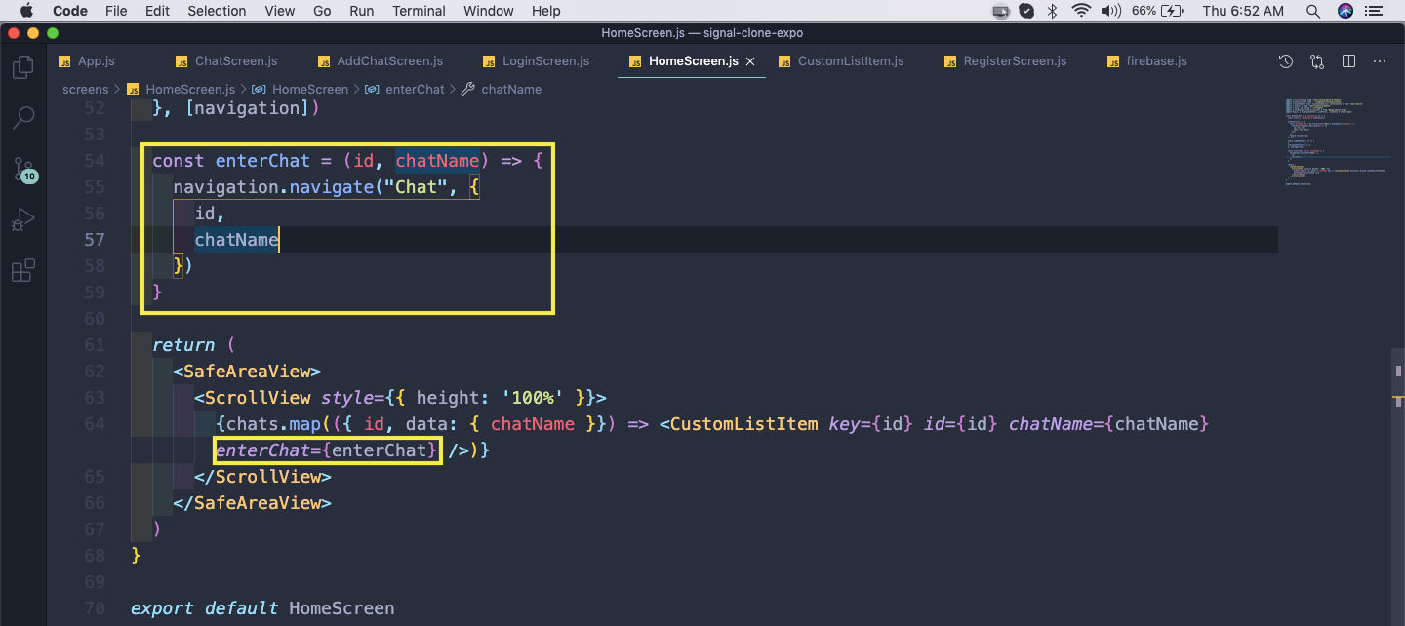Select the HomeScreen symbol breadcrumb
1405x626 pixels.
click(x=301, y=89)
